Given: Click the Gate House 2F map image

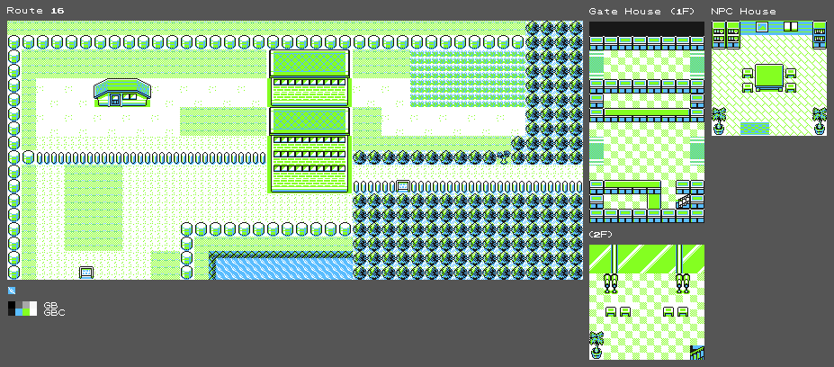Looking at the screenshot, I should click(x=647, y=302).
